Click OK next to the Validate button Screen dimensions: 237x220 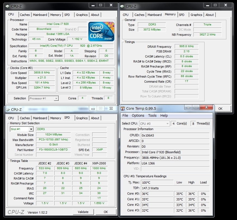point(106,212)
